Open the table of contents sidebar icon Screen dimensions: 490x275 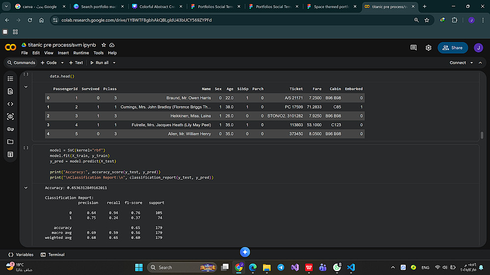10,79
